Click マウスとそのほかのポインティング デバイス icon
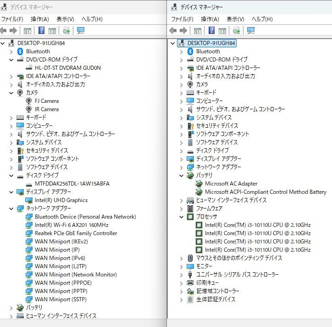 pos(190,258)
